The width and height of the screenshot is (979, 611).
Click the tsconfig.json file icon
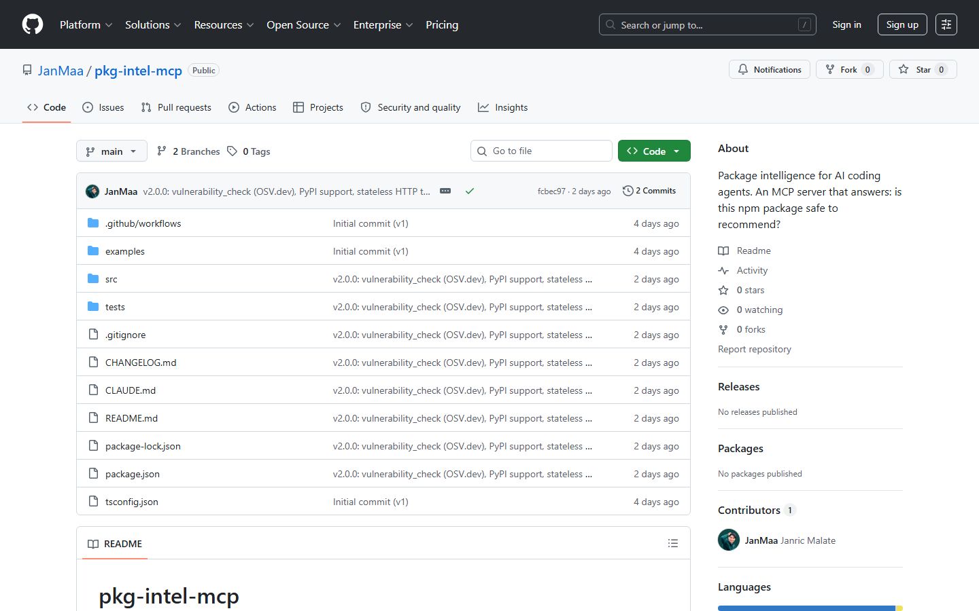tap(93, 501)
